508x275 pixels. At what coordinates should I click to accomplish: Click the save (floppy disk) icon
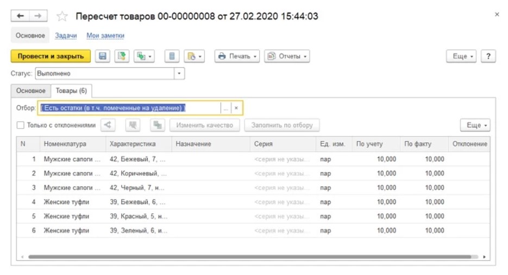pyautogui.click(x=103, y=56)
